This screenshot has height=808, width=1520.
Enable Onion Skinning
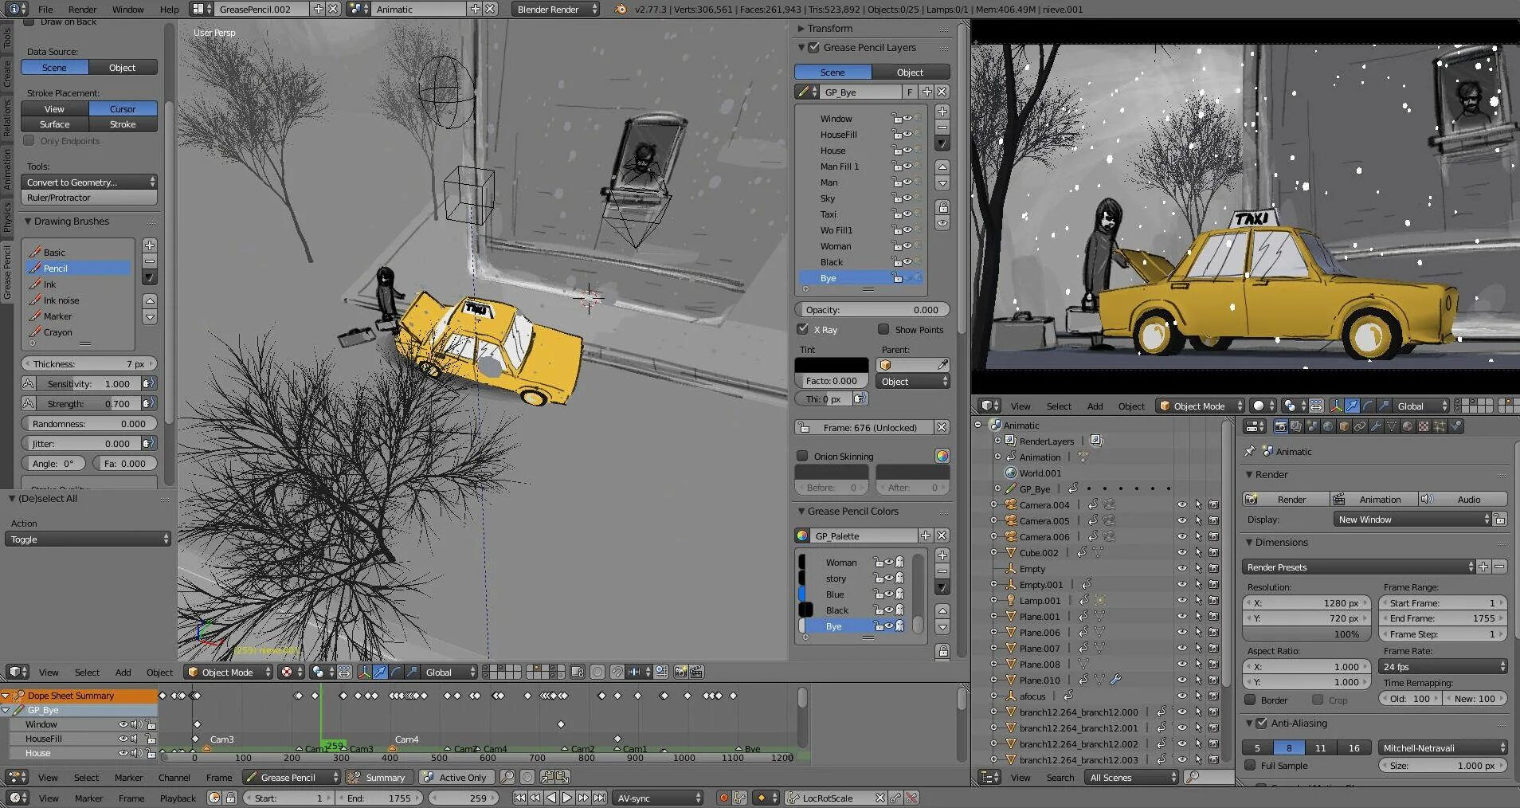[x=802, y=456]
